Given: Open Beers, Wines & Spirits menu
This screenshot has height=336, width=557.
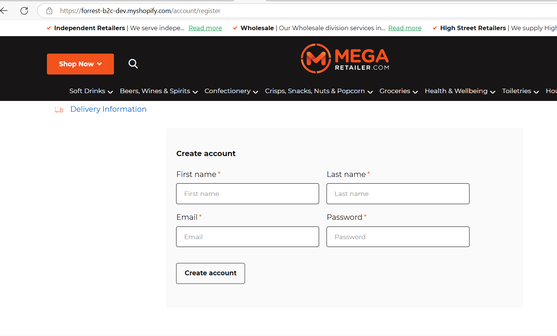Looking at the screenshot, I should 159,91.
